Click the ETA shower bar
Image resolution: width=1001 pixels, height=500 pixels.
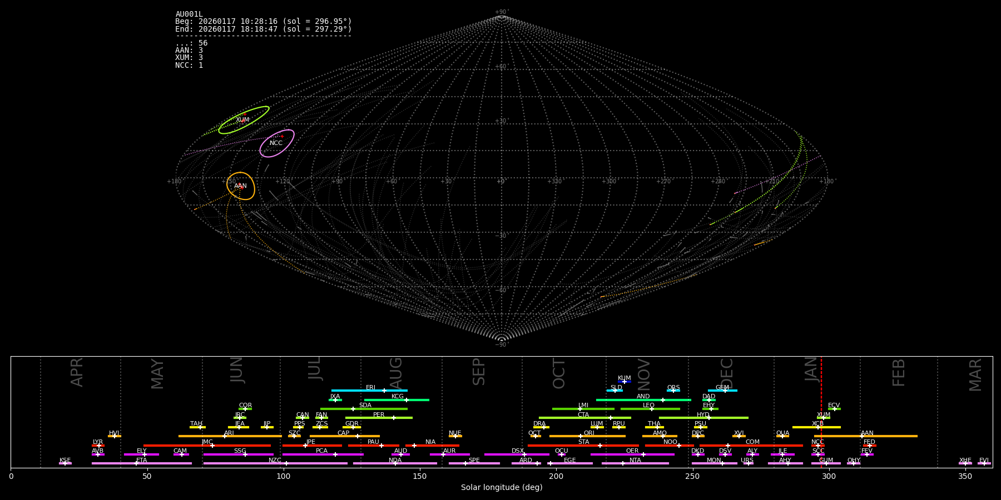(142, 463)
